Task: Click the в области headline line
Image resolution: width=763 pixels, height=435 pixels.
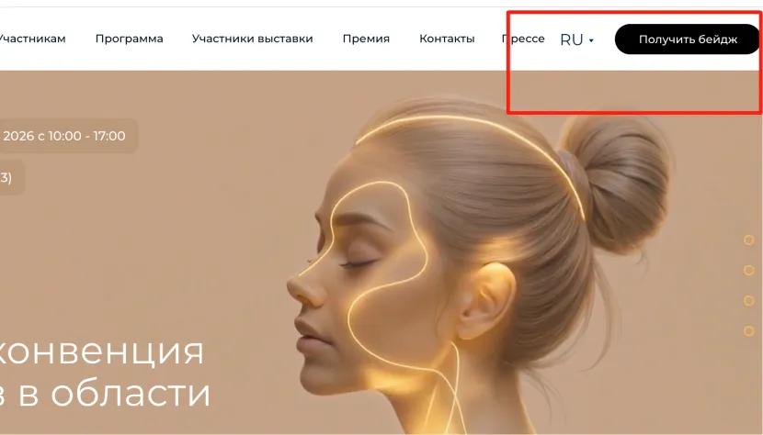Action: (x=105, y=393)
